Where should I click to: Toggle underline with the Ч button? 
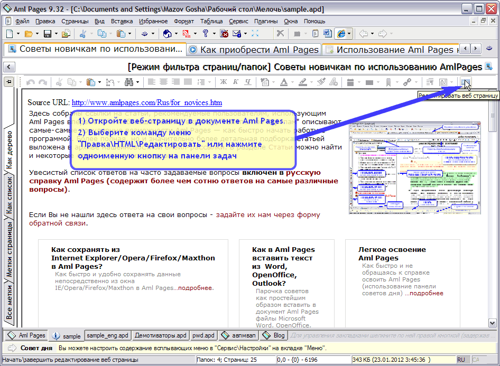point(248,82)
